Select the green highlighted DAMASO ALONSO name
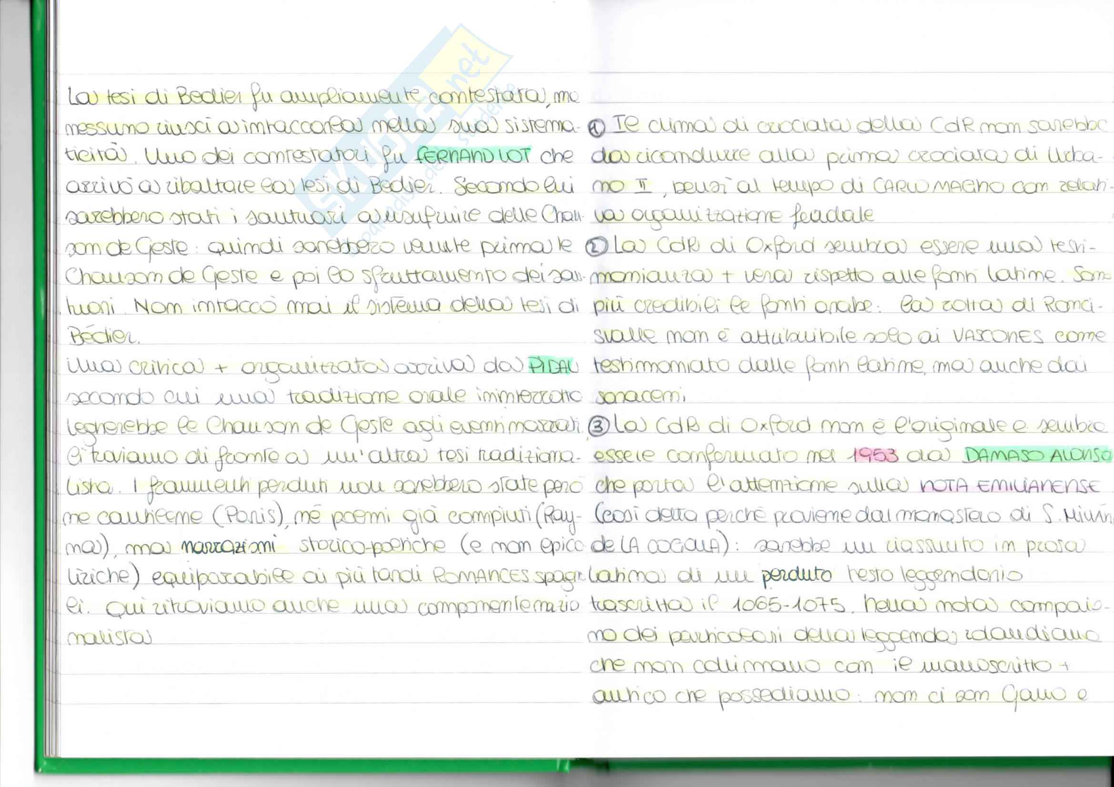 [x=1037, y=454]
